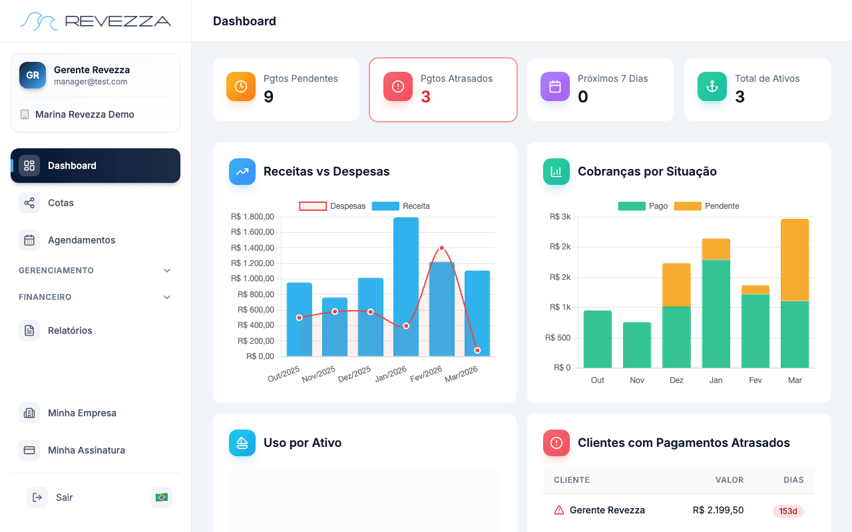852x532 pixels.
Task: Click the R$ 2.199,50 overdue value
Action: (x=718, y=510)
